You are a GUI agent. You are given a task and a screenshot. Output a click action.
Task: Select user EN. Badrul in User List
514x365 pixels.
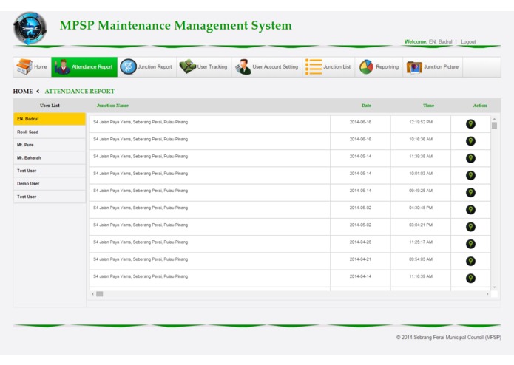click(50, 119)
